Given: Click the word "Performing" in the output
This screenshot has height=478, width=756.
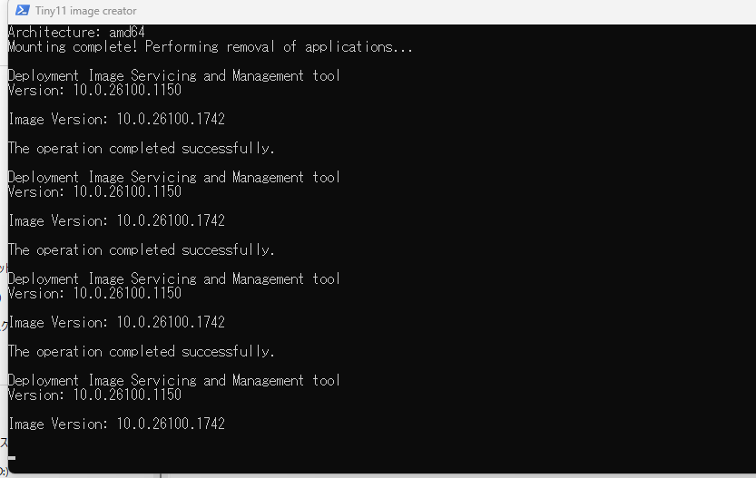Looking at the screenshot, I should [183, 46].
